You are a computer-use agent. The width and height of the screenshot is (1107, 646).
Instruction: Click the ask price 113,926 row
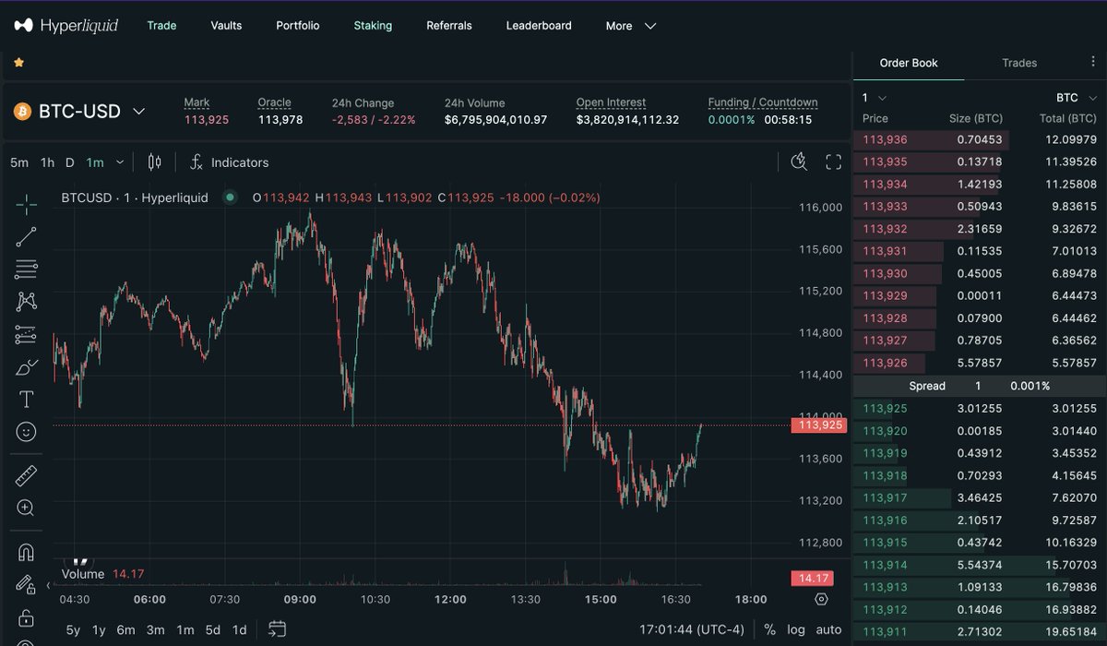click(x=979, y=363)
